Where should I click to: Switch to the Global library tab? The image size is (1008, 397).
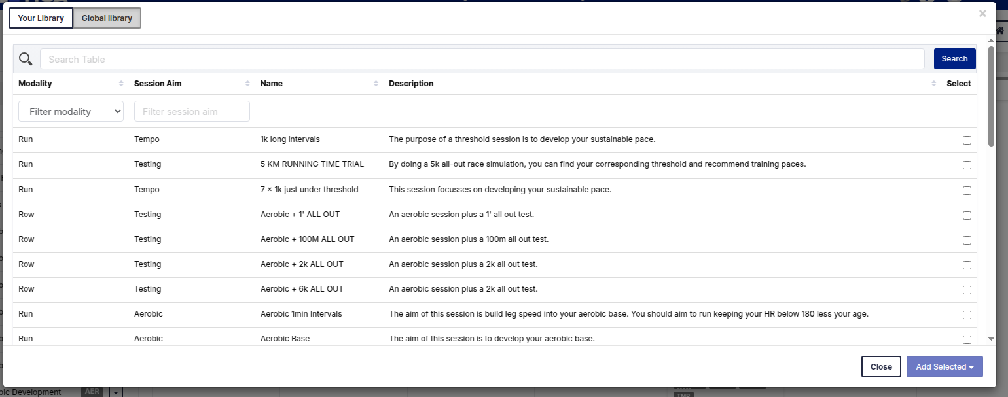pos(107,18)
